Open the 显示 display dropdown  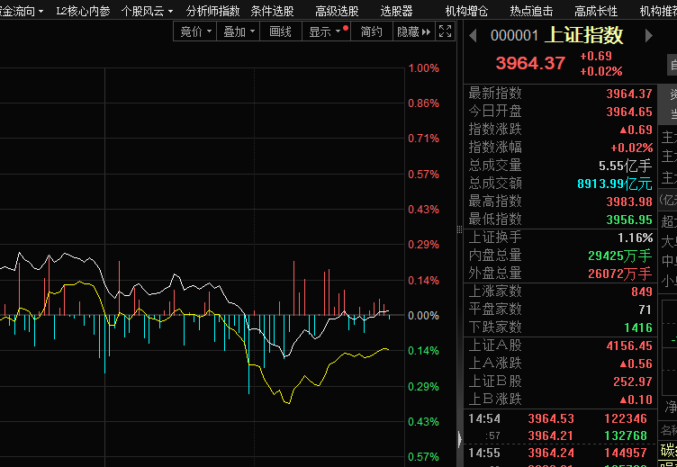326,31
